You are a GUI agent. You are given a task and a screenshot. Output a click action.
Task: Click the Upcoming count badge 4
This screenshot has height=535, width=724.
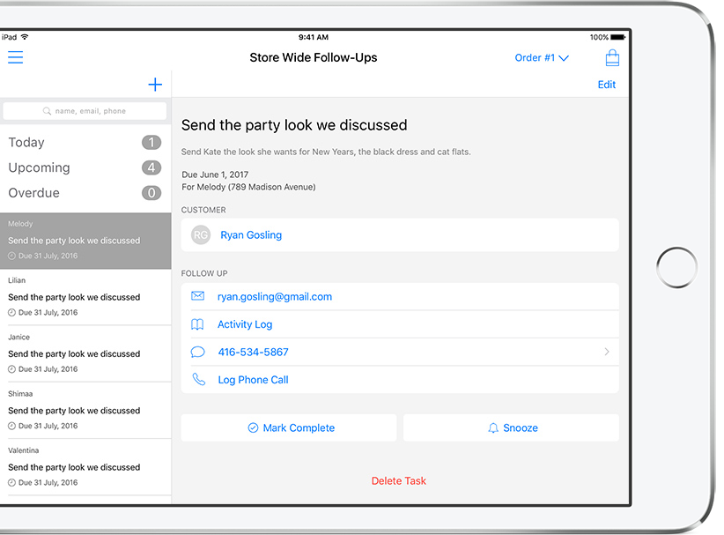[x=151, y=167]
